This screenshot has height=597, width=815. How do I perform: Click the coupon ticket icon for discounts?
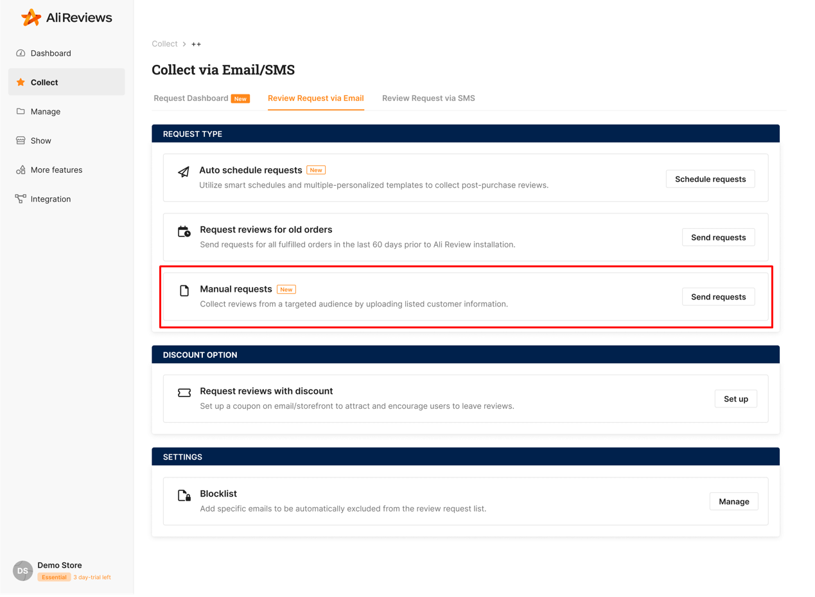[x=184, y=393]
